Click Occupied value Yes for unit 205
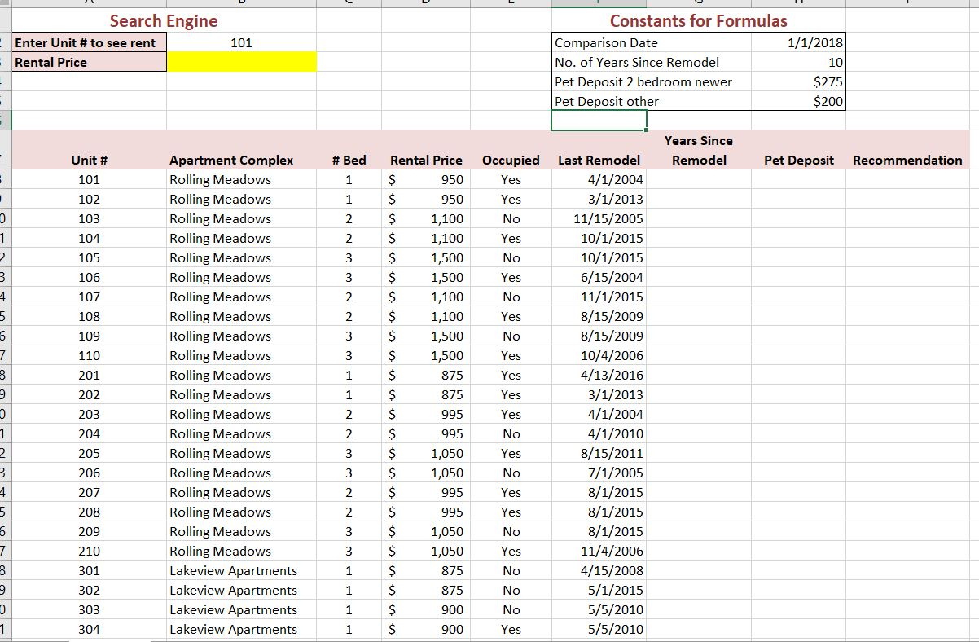The image size is (979, 642). [511, 453]
